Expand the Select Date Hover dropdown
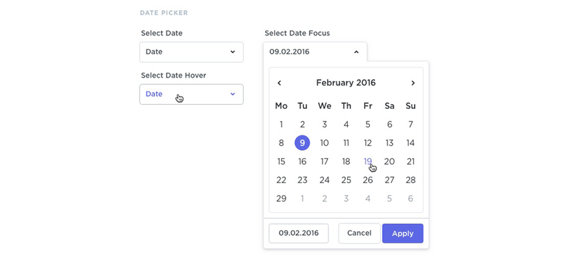 [x=191, y=94]
